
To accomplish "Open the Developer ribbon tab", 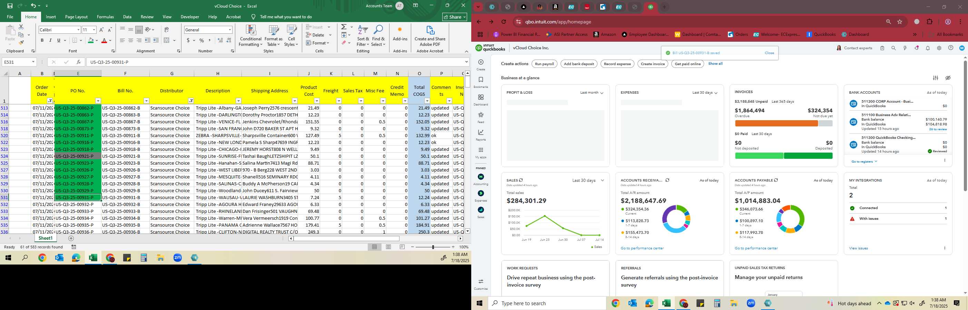I will pos(190,17).
